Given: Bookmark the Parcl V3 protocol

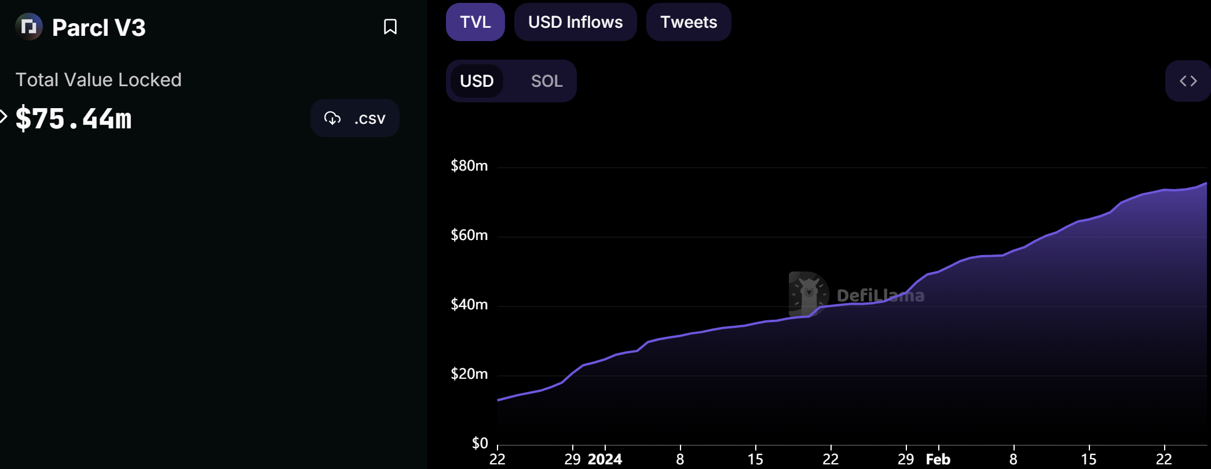Looking at the screenshot, I should (x=390, y=27).
